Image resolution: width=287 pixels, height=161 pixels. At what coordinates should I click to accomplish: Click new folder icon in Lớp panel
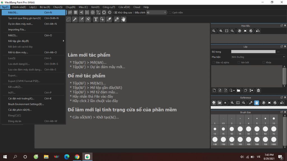[x=238, y=90]
